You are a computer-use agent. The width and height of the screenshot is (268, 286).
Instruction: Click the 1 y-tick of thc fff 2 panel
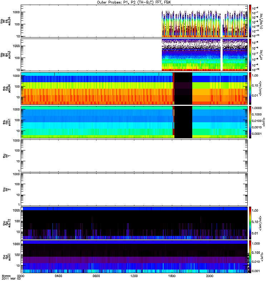click(19, 204)
